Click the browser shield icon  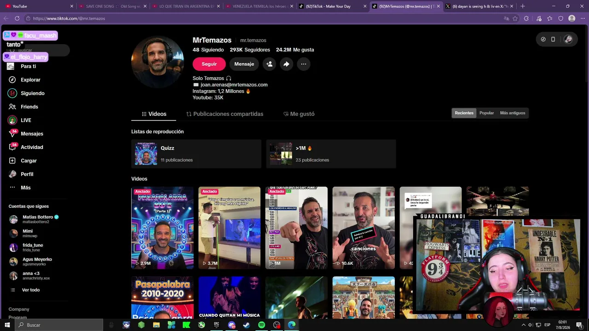pos(560,18)
